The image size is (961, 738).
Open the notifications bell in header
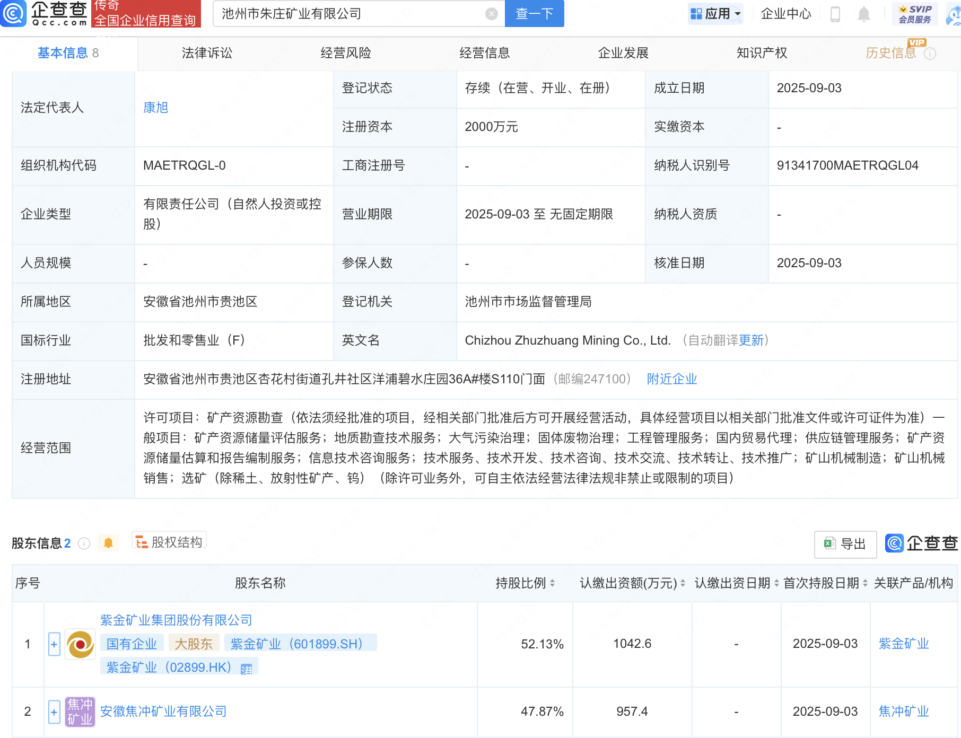pos(863,14)
